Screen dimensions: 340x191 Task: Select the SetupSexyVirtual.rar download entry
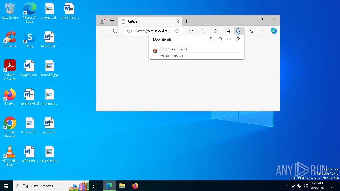pyautogui.click(x=197, y=52)
